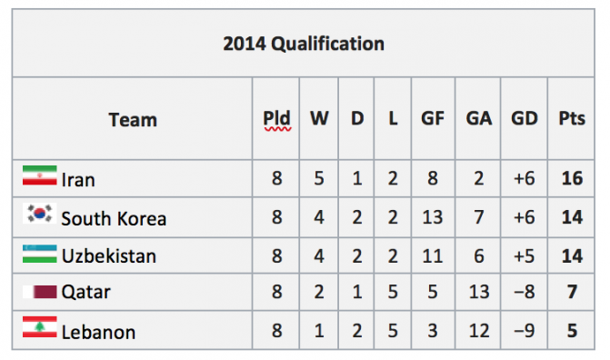Click the Lebanon flag icon
This screenshot has height=360, width=610.
pos(40,327)
